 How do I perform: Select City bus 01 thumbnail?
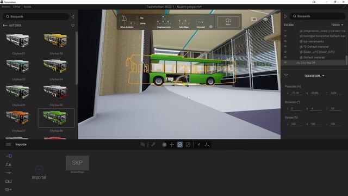point(18,41)
